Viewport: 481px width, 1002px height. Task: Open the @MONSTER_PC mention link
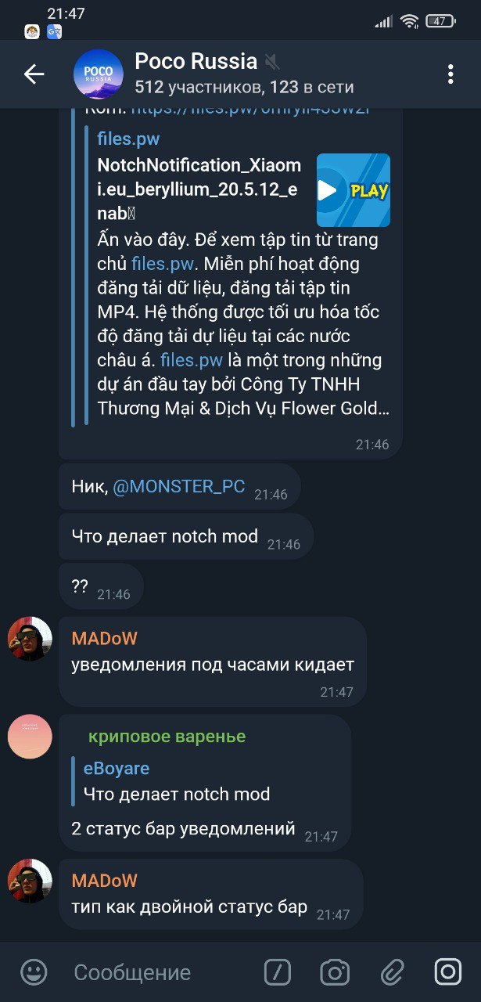tap(179, 487)
